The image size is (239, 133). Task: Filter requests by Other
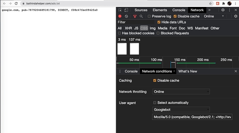coord(215,28)
